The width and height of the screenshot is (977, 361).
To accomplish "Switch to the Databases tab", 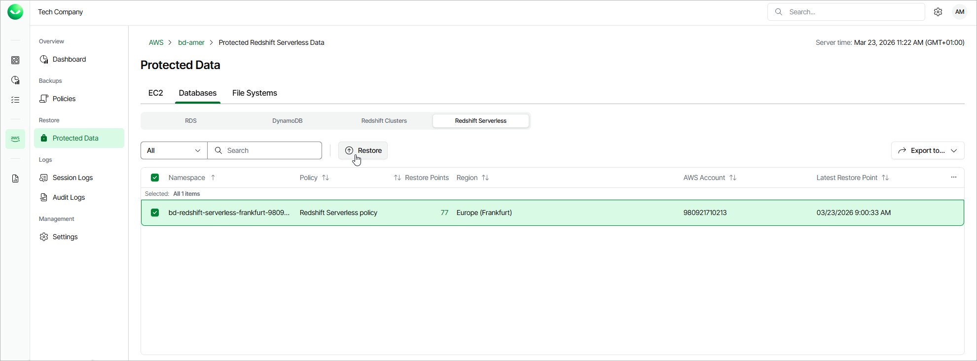I will pos(198,93).
